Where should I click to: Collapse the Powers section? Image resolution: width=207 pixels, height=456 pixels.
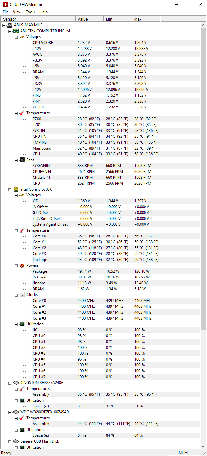pyautogui.click(x=16, y=265)
